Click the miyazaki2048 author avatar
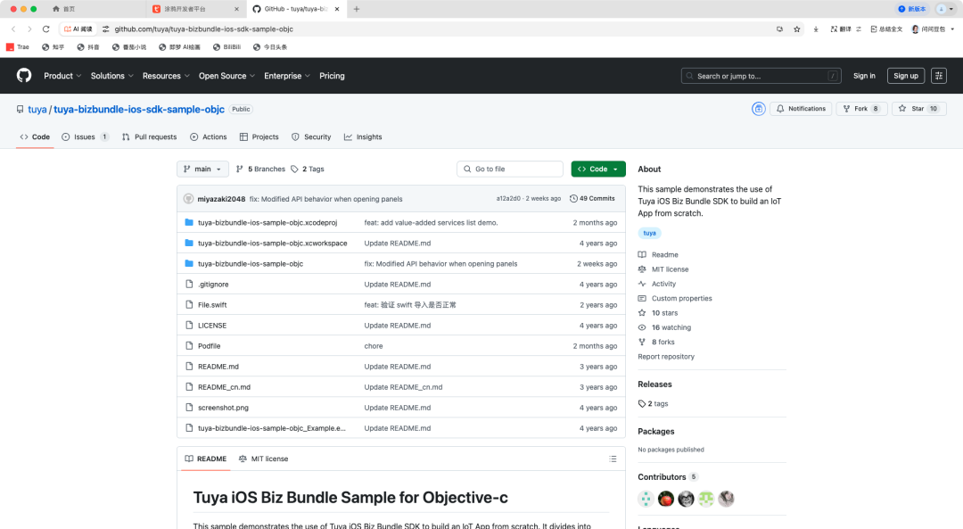This screenshot has height=529, width=963. click(188, 198)
